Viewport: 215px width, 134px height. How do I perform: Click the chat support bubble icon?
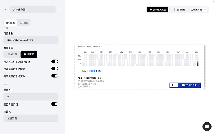[207, 126]
